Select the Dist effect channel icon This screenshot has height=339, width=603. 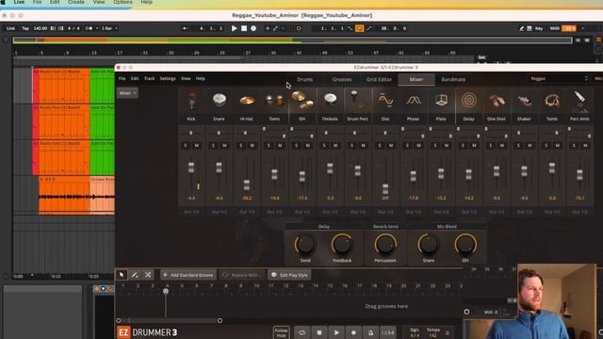[x=385, y=101]
